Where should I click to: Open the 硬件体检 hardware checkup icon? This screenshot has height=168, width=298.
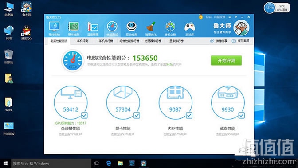55,29
